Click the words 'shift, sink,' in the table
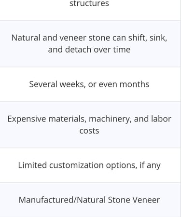This screenshot has height=217, width=181. [x=148, y=38]
